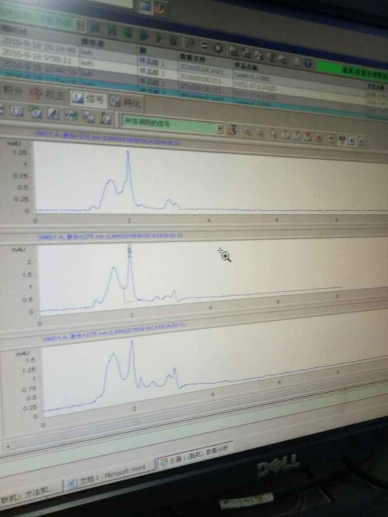Click the VWD1 A title of the middle chromatogram
This screenshot has width=388, height=517.
[x=111, y=236]
